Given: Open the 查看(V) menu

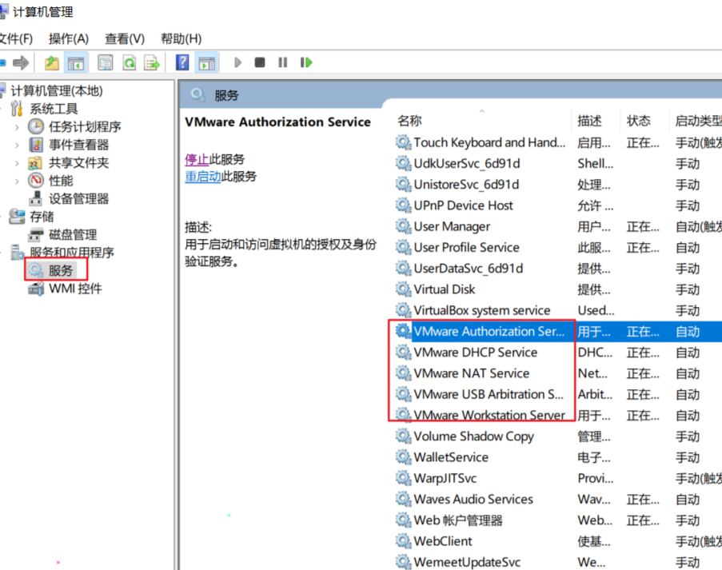Looking at the screenshot, I should [124, 38].
